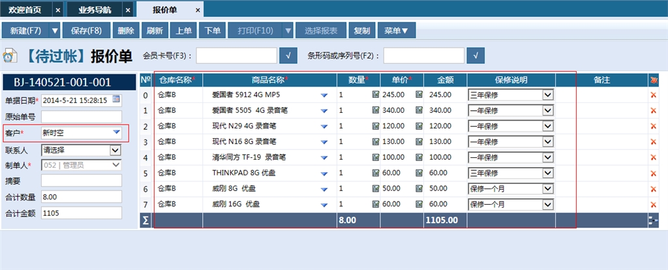Click into the 摘要 text field
Screen dimensions: 668x270
[81, 181]
